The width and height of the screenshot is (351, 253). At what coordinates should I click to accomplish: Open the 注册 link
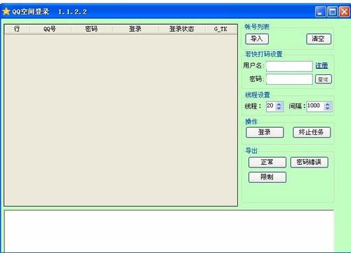(321, 66)
